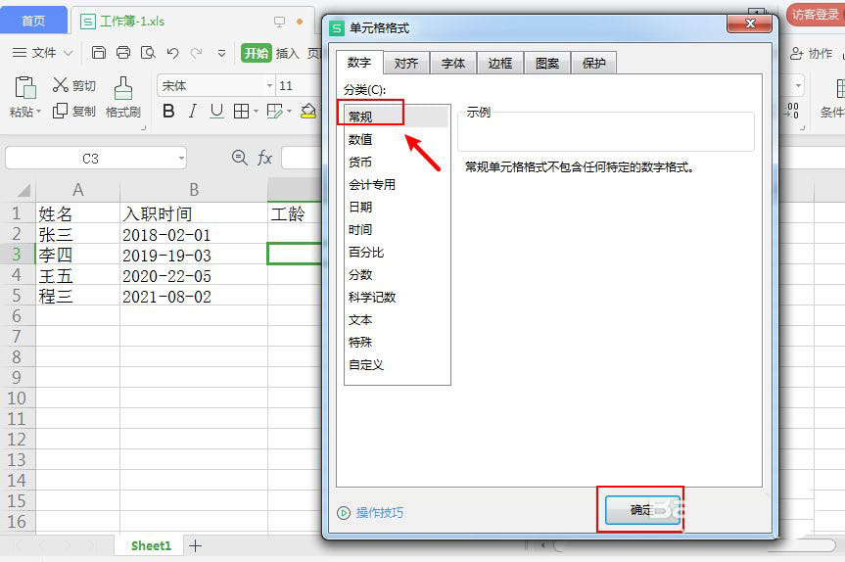Click the play icon beside 操作技巧
The image size is (845, 562).
[x=344, y=512]
